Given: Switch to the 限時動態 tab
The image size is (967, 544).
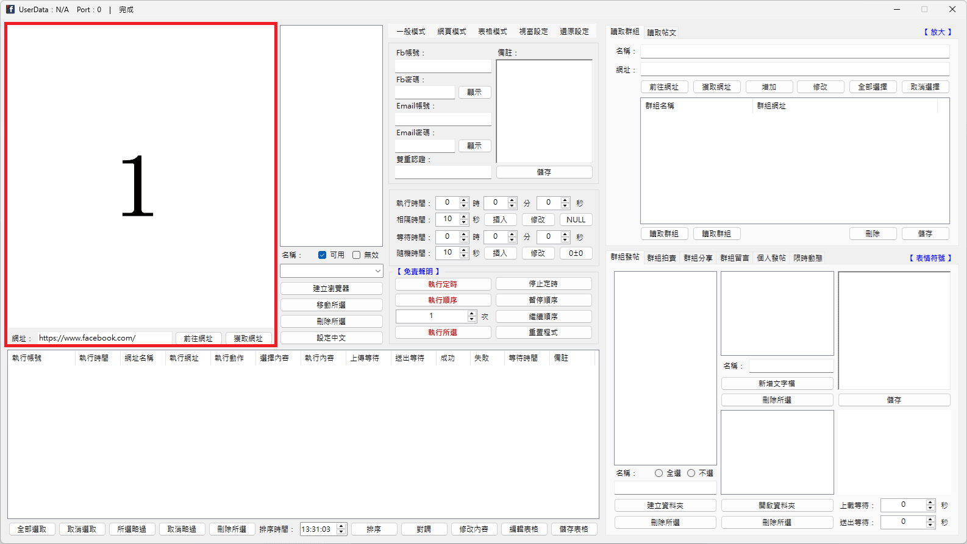Looking at the screenshot, I should (808, 258).
